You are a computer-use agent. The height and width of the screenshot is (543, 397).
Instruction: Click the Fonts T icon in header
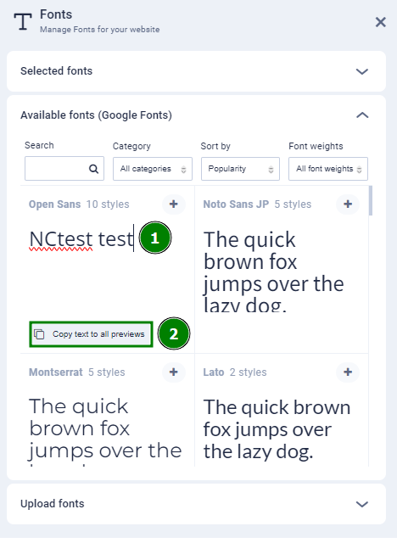[23, 21]
